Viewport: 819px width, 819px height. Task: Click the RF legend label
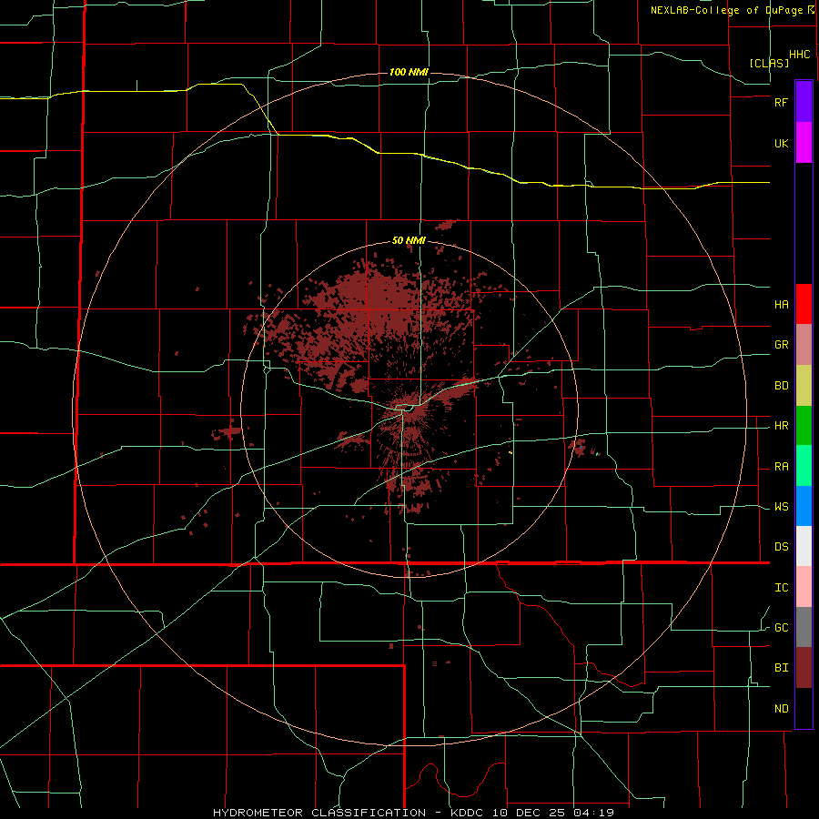pyautogui.click(x=781, y=102)
